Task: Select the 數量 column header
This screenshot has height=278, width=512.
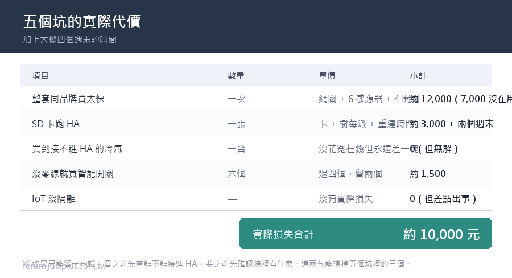Action: click(x=236, y=76)
